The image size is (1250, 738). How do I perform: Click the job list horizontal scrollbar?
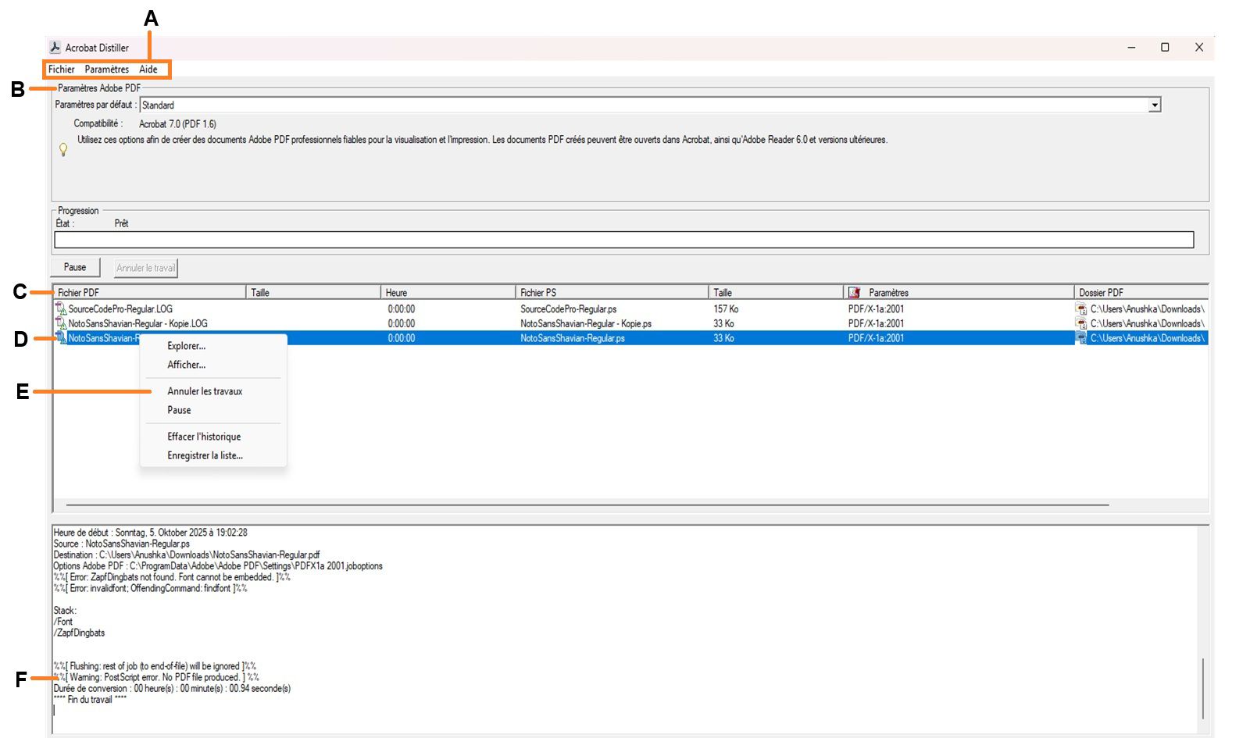587,505
